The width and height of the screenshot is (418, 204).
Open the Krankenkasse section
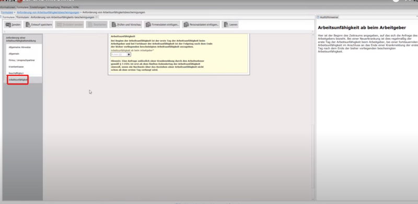tap(16, 67)
